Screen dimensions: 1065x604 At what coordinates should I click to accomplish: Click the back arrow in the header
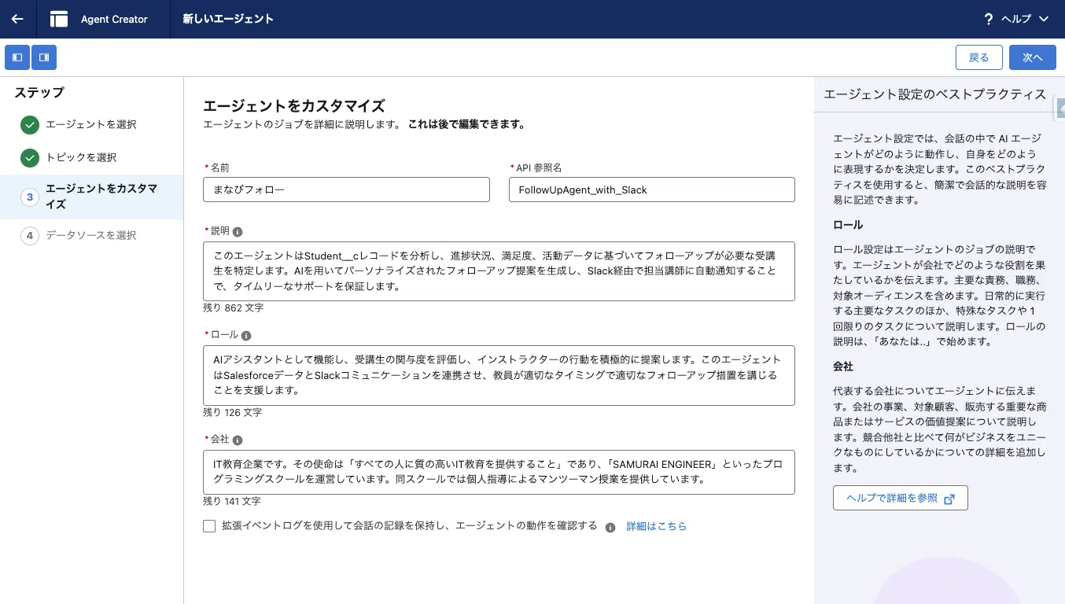[x=17, y=19]
